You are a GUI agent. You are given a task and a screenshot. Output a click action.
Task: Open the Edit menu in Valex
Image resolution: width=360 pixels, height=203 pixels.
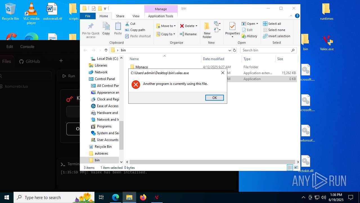tap(10, 47)
